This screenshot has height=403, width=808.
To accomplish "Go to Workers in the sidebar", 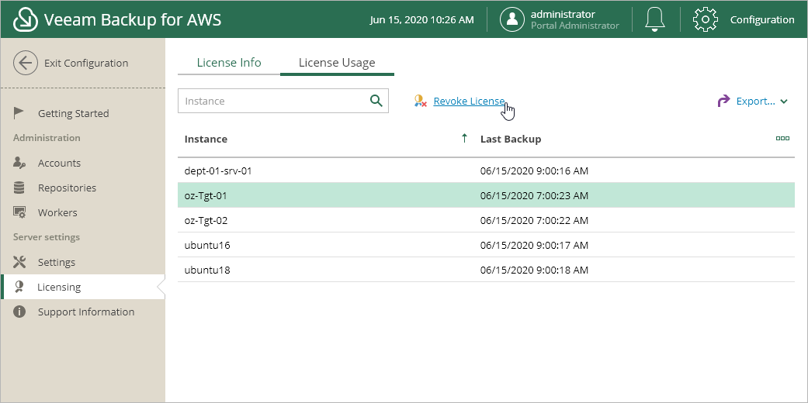I will [57, 212].
